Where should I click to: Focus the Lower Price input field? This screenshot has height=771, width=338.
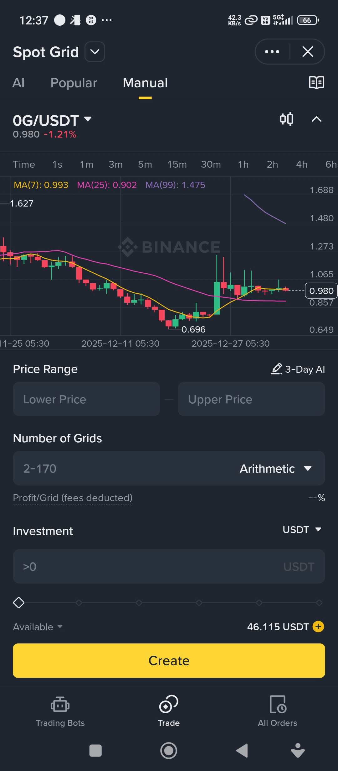(x=86, y=399)
